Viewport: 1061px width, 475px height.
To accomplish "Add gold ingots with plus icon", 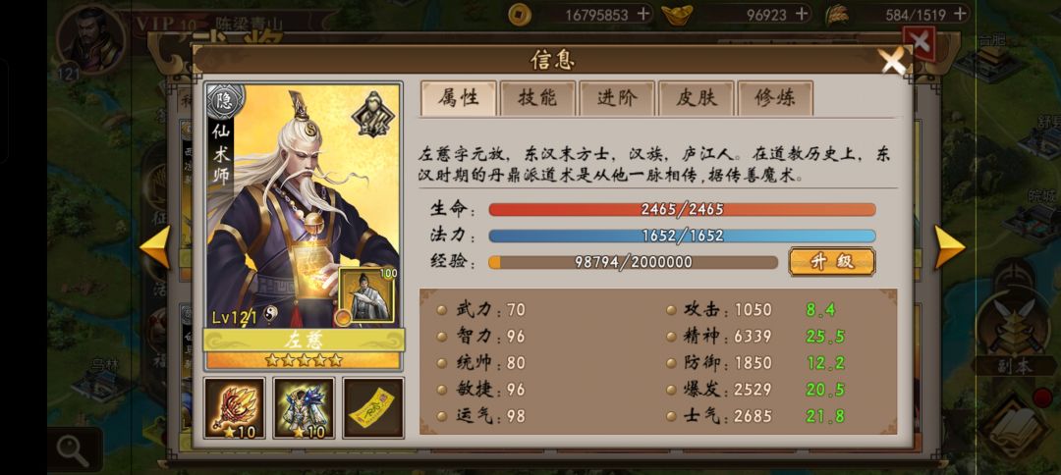I will coord(802,14).
